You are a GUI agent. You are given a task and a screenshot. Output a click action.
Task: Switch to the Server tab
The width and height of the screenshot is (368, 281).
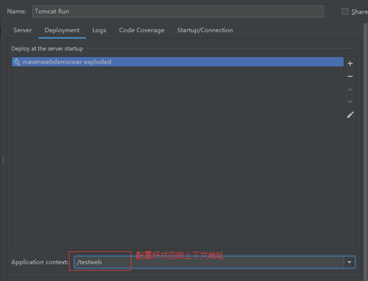click(23, 30)
